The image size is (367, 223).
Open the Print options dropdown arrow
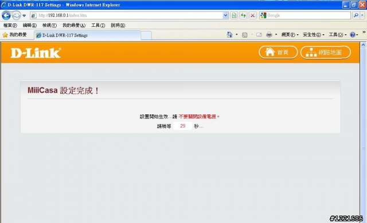(276, 35)
